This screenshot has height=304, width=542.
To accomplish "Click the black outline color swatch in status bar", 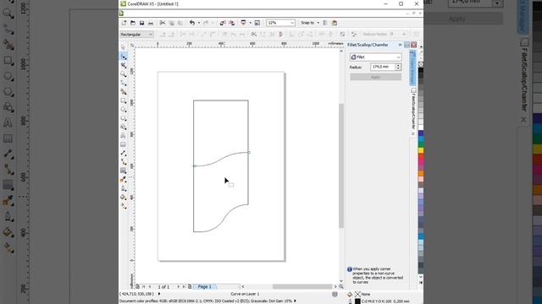I will [357, 301].
